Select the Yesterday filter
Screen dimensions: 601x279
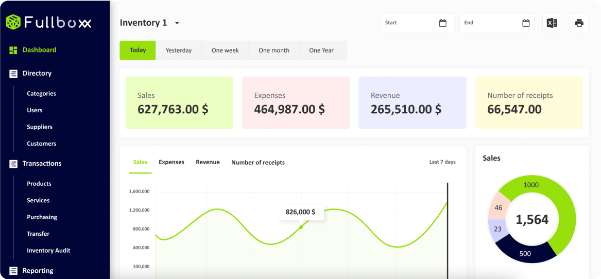coord(179,50)
